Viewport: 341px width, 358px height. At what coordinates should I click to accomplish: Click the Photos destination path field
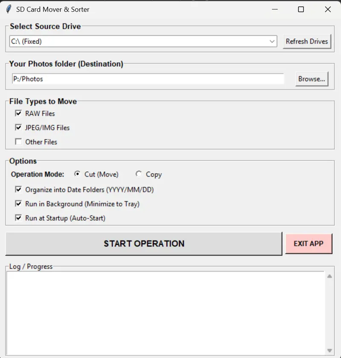point(147,79)
